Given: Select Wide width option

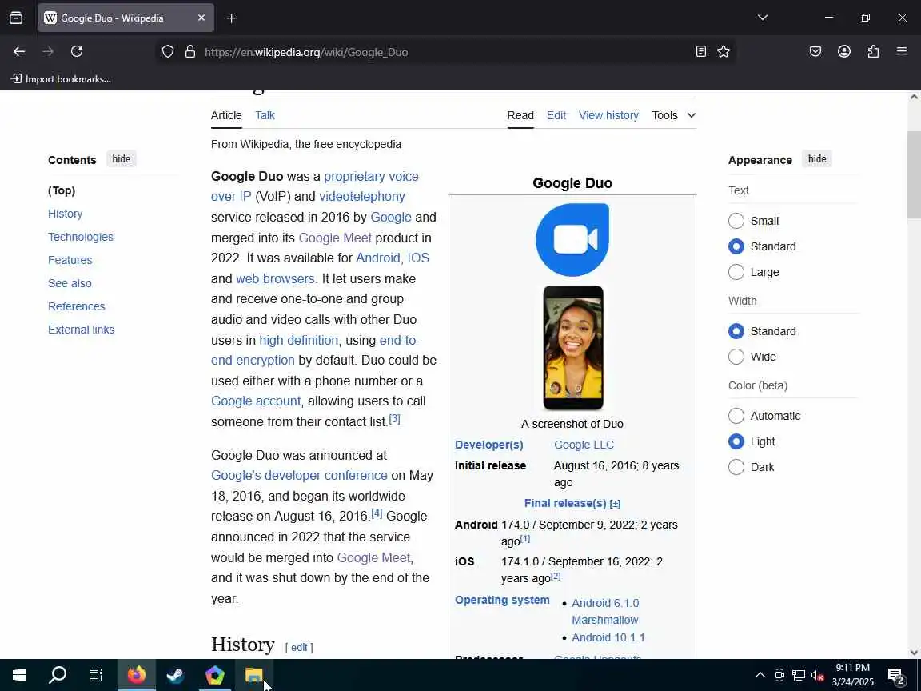Looking at the screenshot, I should tap(736, 357).
